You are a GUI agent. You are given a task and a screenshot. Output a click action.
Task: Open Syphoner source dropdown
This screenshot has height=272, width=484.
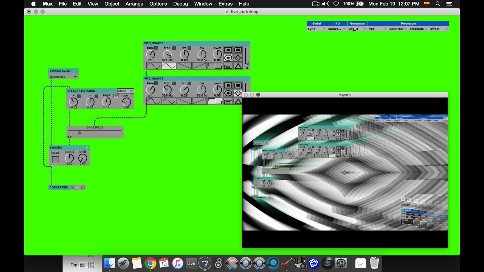click(x=64, y=77)
